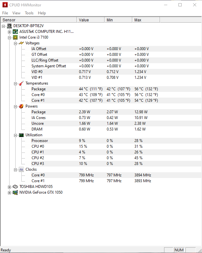Collapse the Temperatures section
Screen dimensions: 202x253
[x=15, y=84]
